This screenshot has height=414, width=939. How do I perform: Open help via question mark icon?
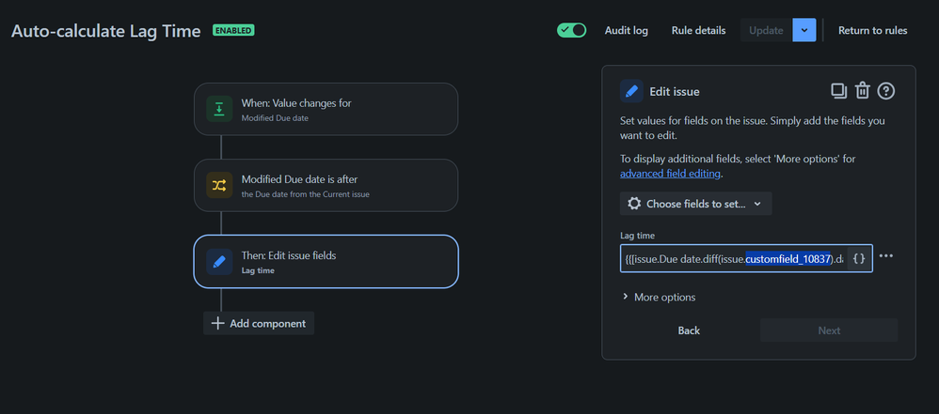click(885, 91)
